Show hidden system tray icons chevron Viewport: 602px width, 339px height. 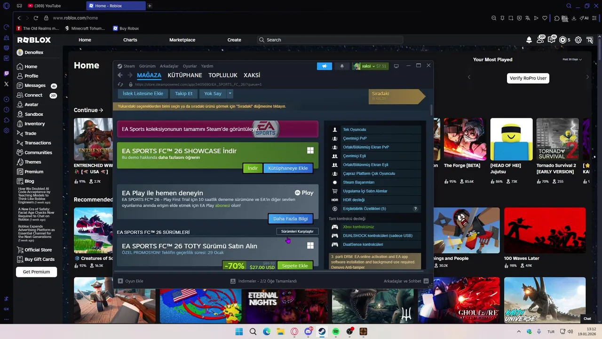click(519, 331)
